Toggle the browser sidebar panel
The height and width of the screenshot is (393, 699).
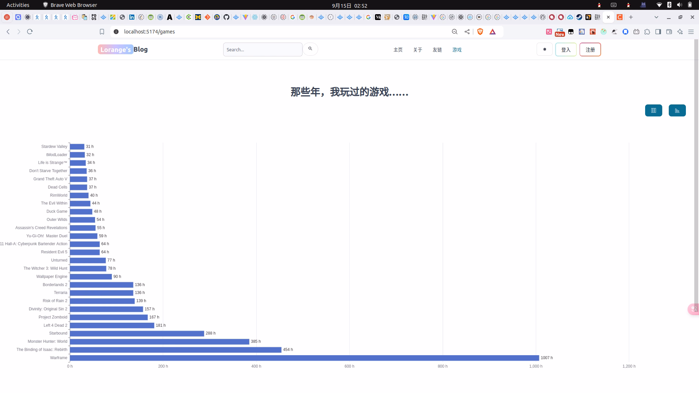658,32
